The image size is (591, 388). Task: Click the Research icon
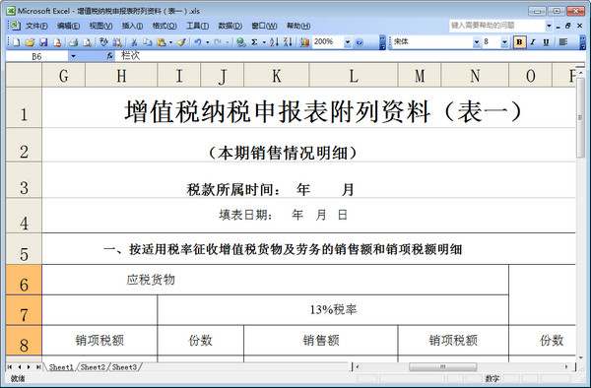pos(117,42)
